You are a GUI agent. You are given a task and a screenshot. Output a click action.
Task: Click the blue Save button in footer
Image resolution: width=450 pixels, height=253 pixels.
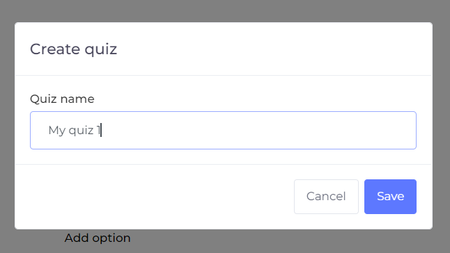click(x=390, y=197)
